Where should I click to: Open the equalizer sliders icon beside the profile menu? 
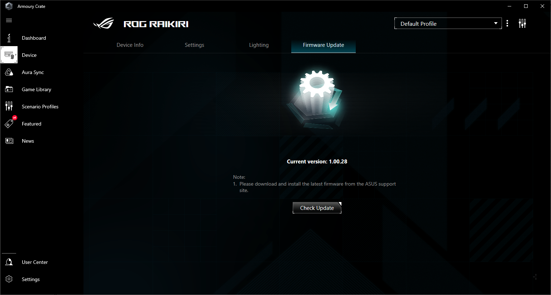522,24
